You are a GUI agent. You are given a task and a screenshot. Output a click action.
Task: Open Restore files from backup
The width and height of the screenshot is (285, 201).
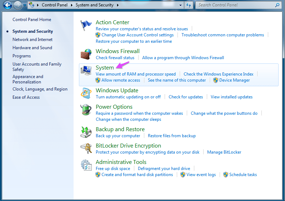[172, 136]
